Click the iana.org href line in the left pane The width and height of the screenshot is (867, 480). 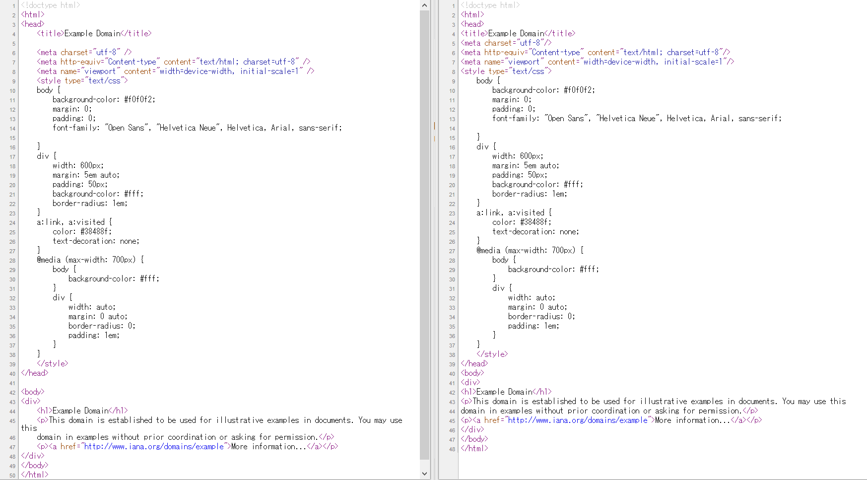coord(188,447)
